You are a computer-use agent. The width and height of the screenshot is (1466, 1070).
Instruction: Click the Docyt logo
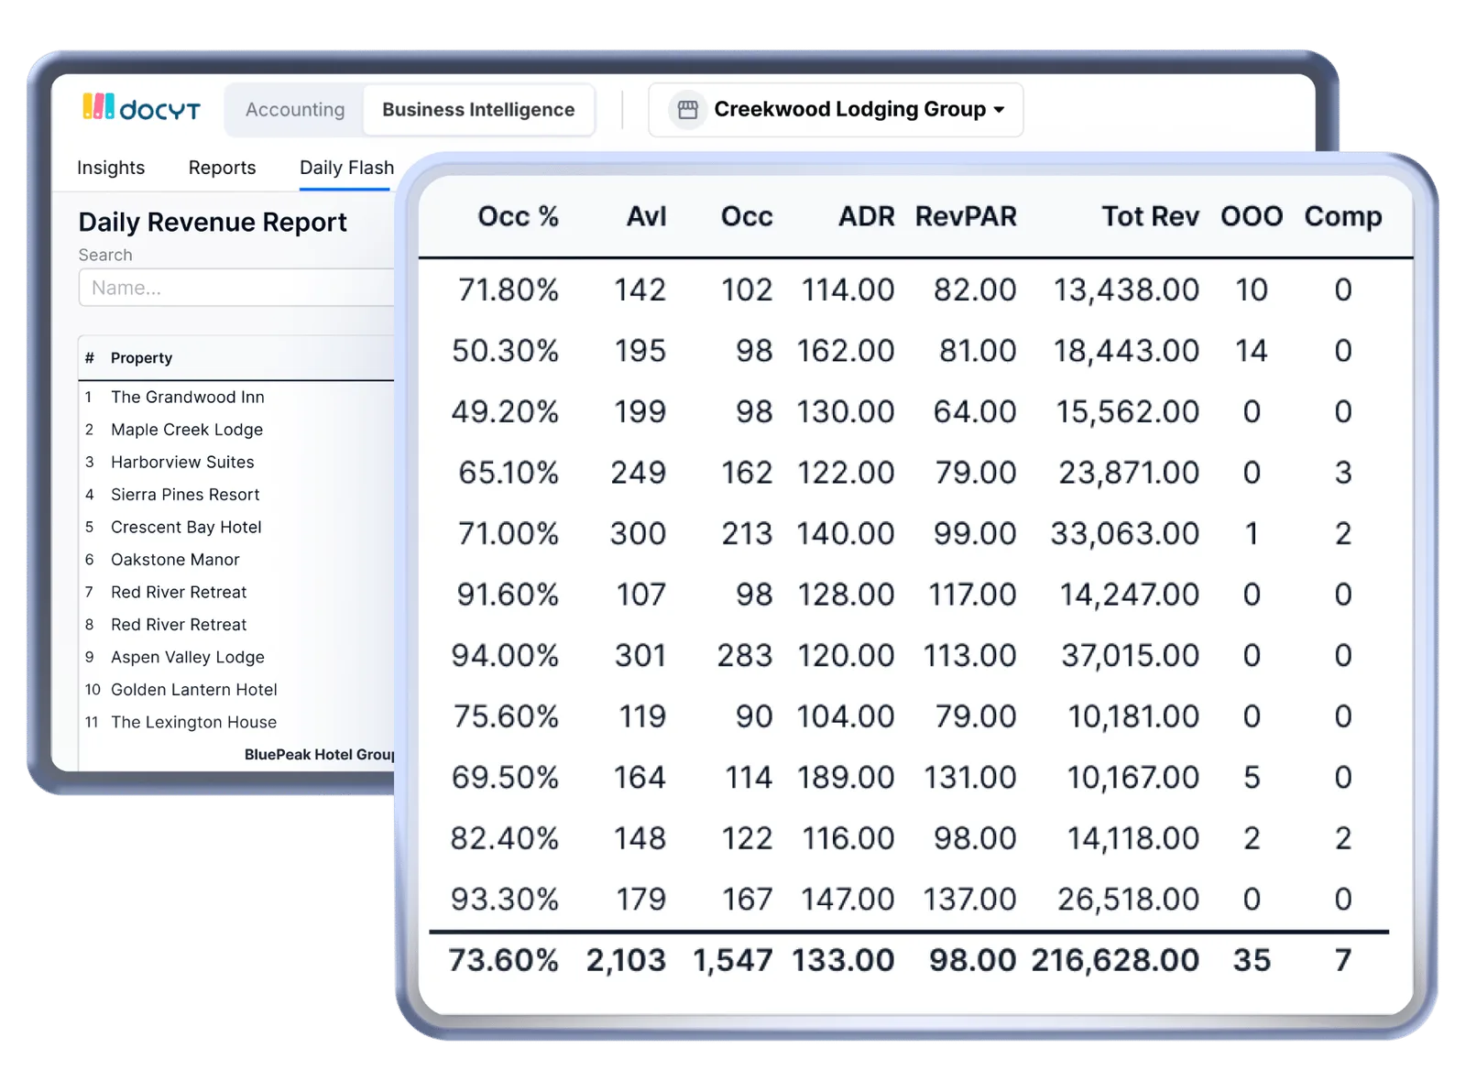(141, 108)
